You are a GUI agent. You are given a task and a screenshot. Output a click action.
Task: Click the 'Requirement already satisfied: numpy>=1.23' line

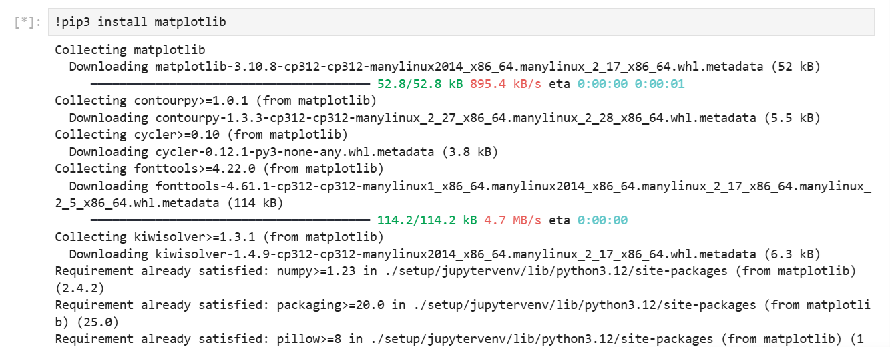(455, 271)
